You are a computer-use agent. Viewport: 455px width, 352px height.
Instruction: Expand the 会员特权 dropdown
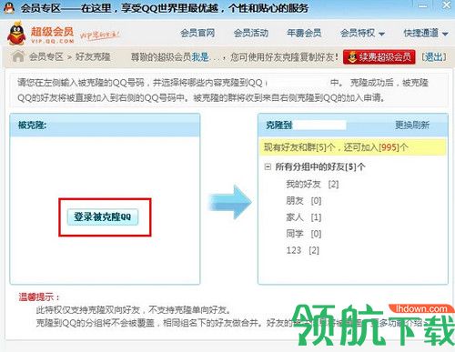coord(362,33)
